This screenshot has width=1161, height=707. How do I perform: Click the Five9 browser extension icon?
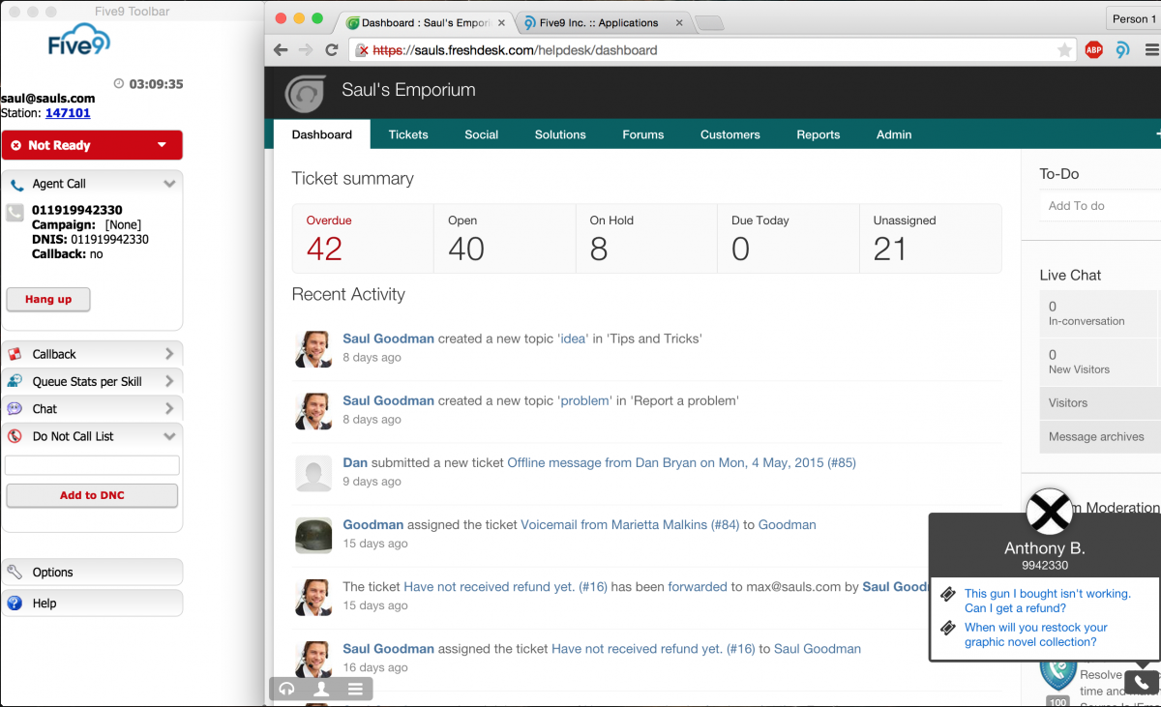coord(1122,50)
